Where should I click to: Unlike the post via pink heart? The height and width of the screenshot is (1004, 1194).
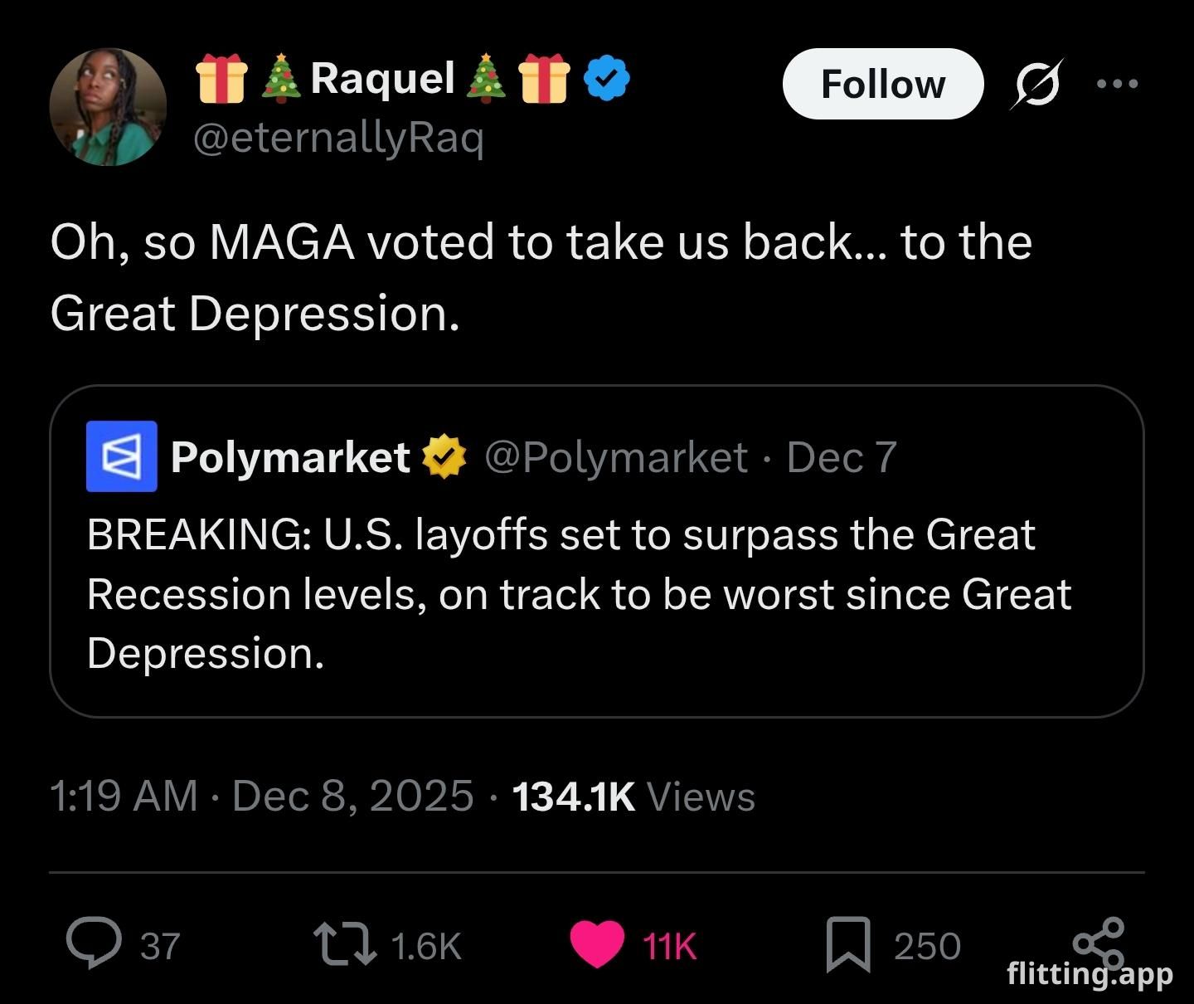pos(597,944)
